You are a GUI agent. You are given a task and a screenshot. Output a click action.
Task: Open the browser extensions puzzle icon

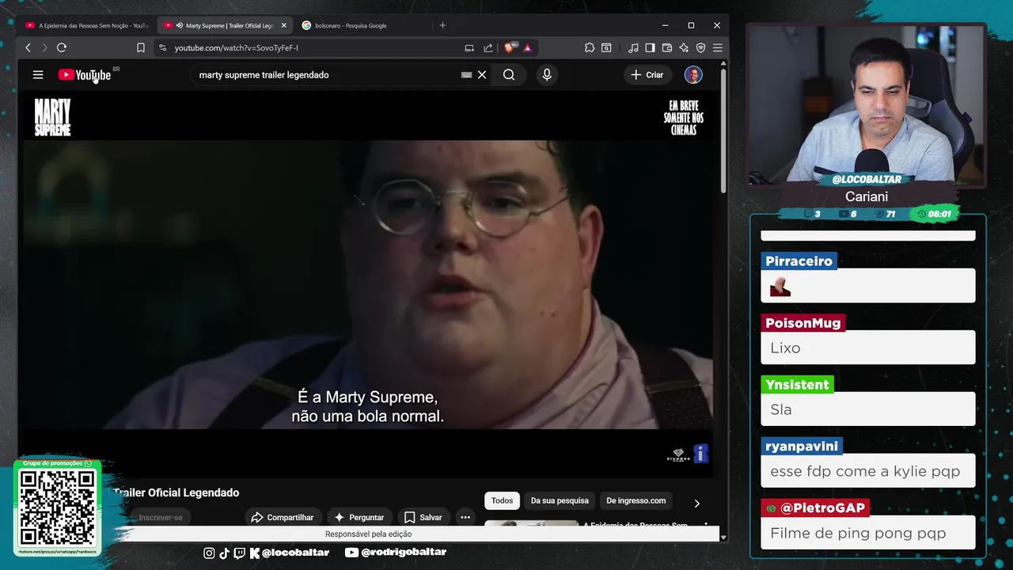[x=590, y=47]
